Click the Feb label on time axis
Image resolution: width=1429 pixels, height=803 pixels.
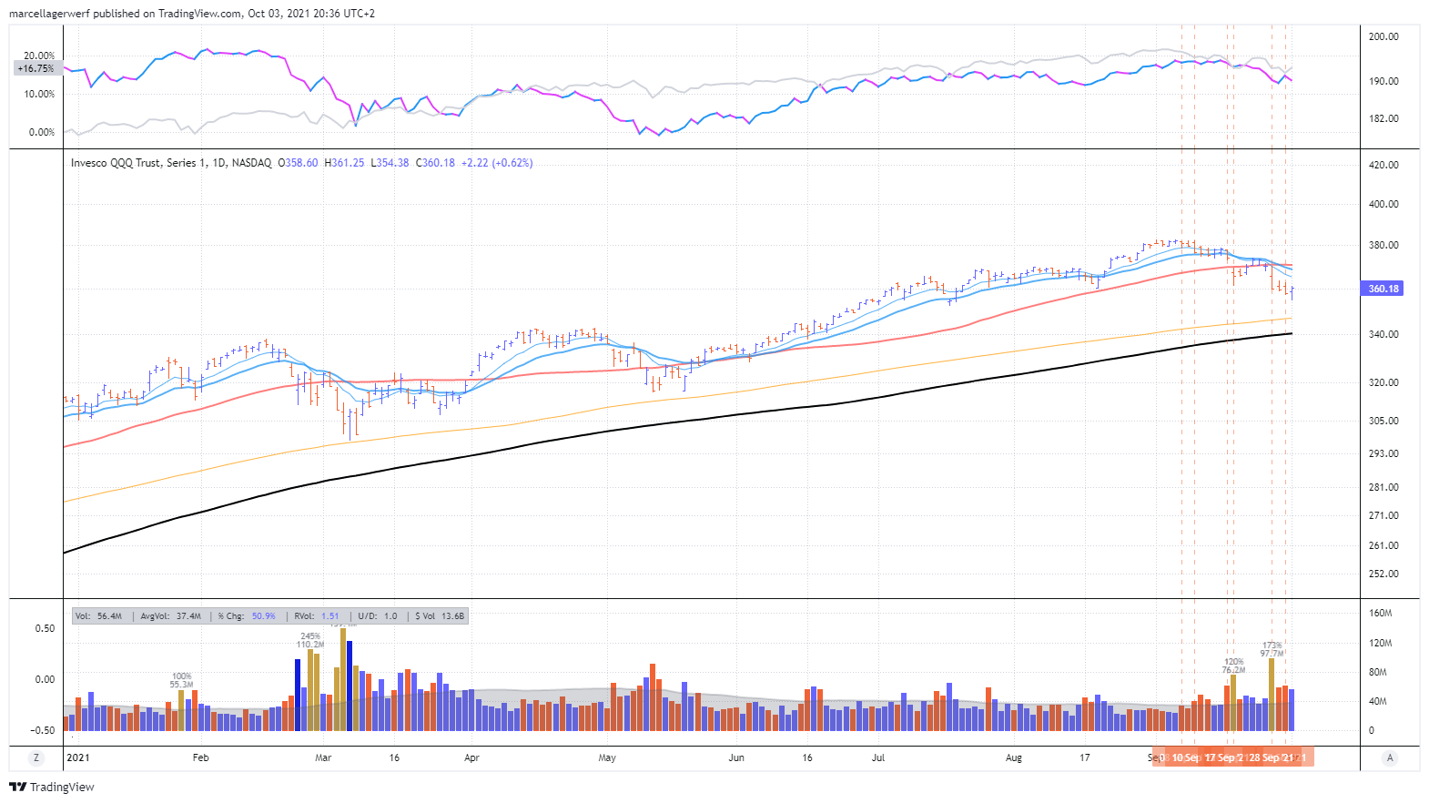tap(201, 757)
